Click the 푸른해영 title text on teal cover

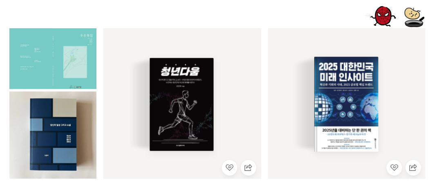pos(85,36)
